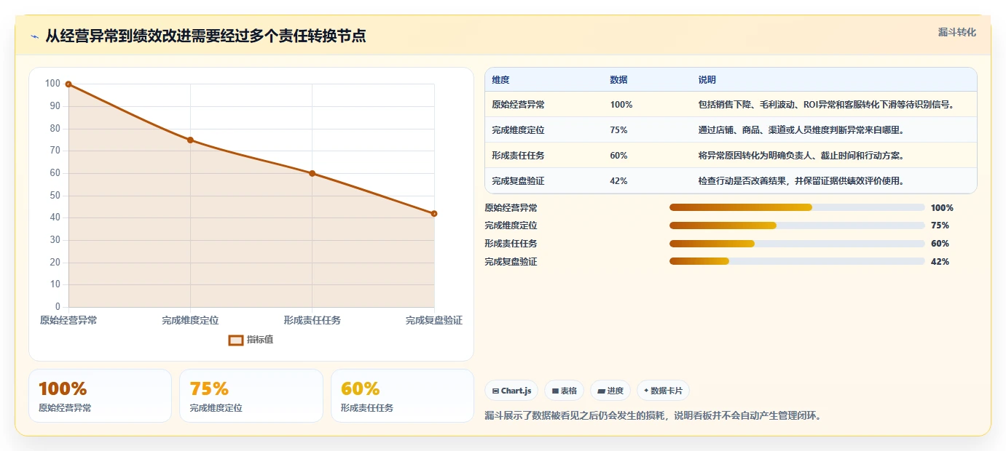Click the lightning icon beside the heading
This screenshot has height=451, width=1006.
tap(34, 36)
